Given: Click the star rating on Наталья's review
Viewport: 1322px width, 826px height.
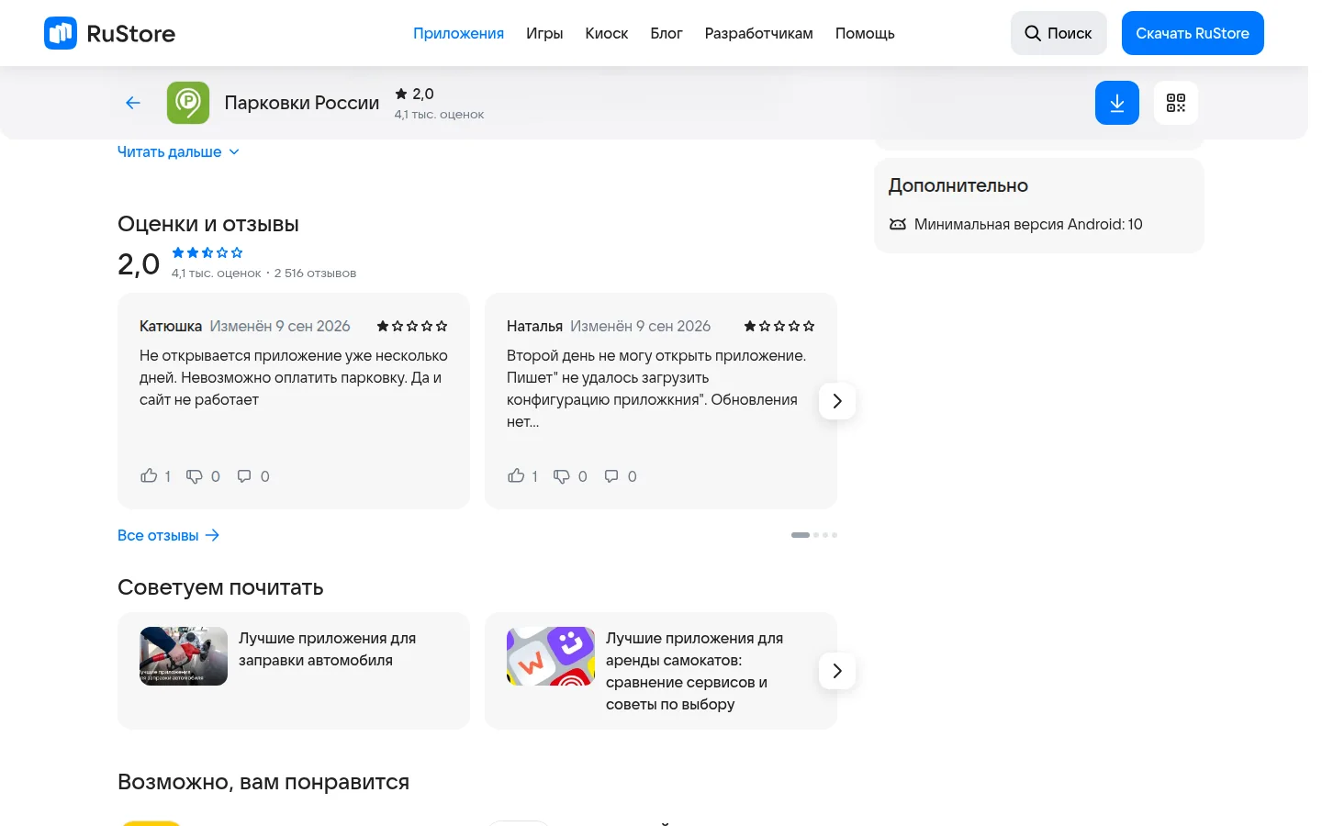Looking at the screenshot, I should tap(779, 326).
